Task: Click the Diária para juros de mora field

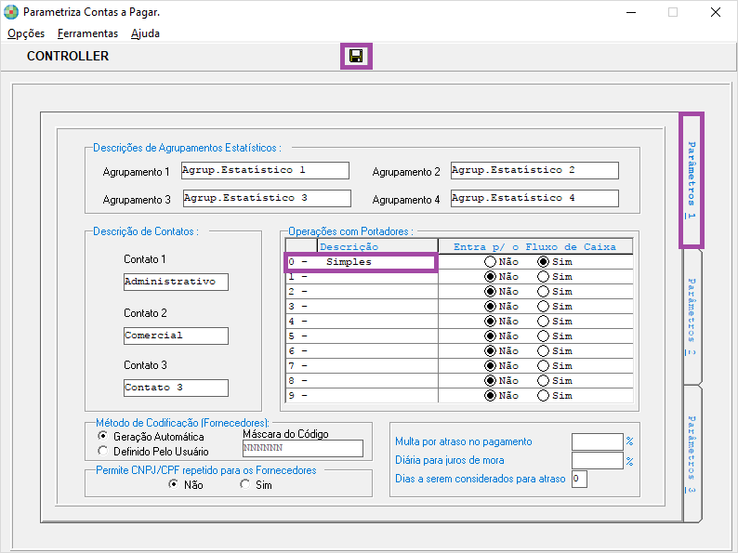Action: click(598, 460)
